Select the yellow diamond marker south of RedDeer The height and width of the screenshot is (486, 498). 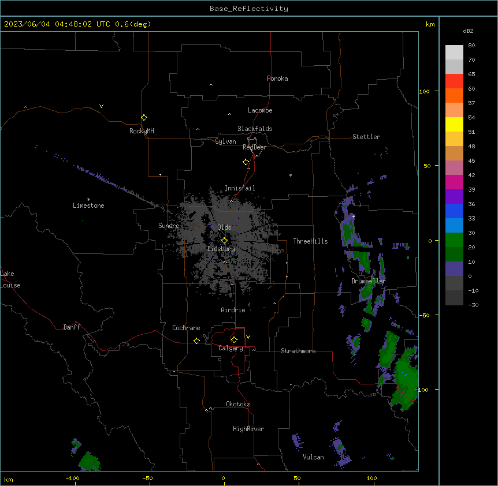click(x=246, y=162)
